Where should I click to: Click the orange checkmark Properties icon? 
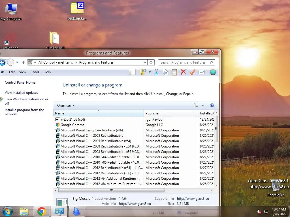(192, 72)
